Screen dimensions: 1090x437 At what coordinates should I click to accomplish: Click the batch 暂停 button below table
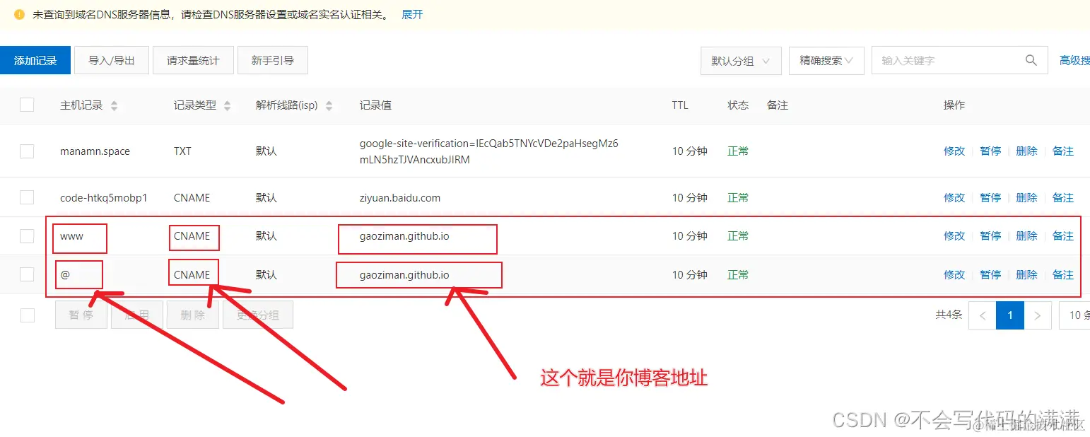81,315
